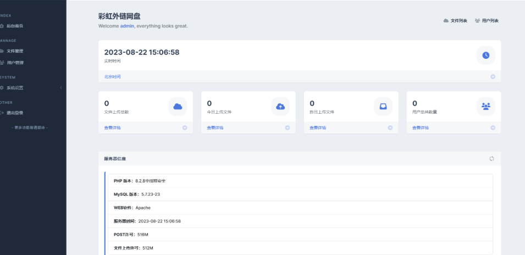Click the cloud icon on 文件上传总数 card
Viewport: 525px width, 255px height.
pos(178,107)
